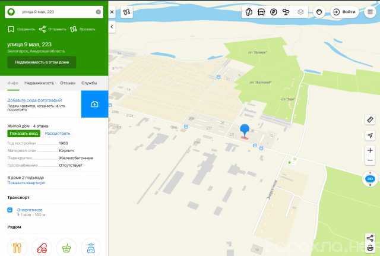
Task: Select год постройки value 1963
Action: 64,143
